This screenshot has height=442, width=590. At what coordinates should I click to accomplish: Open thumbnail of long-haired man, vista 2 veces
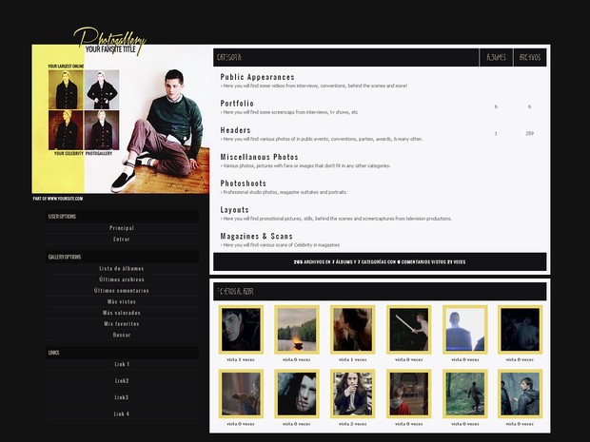[352, 394]
